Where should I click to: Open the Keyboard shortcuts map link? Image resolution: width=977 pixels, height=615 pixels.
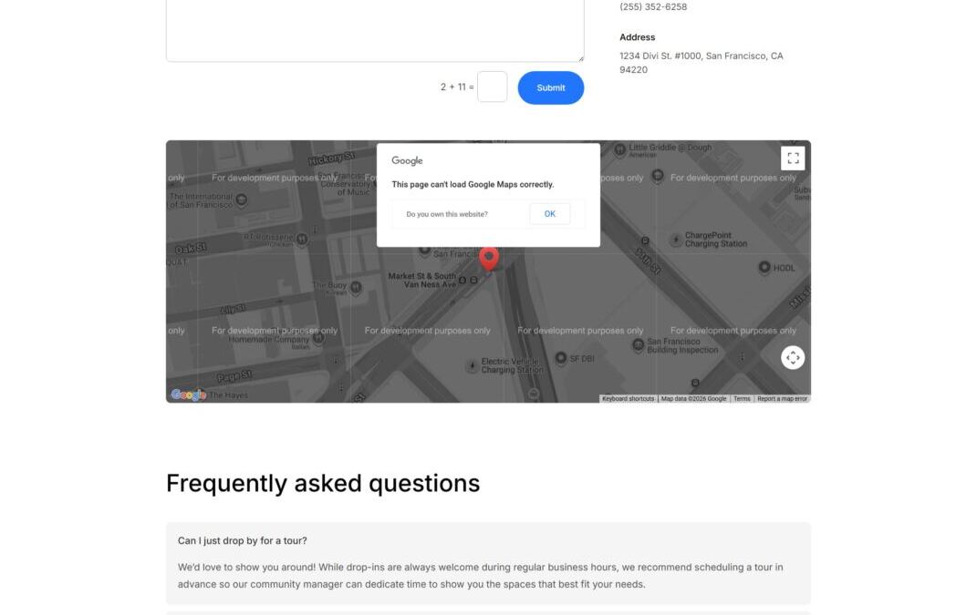tap(628, 398)
